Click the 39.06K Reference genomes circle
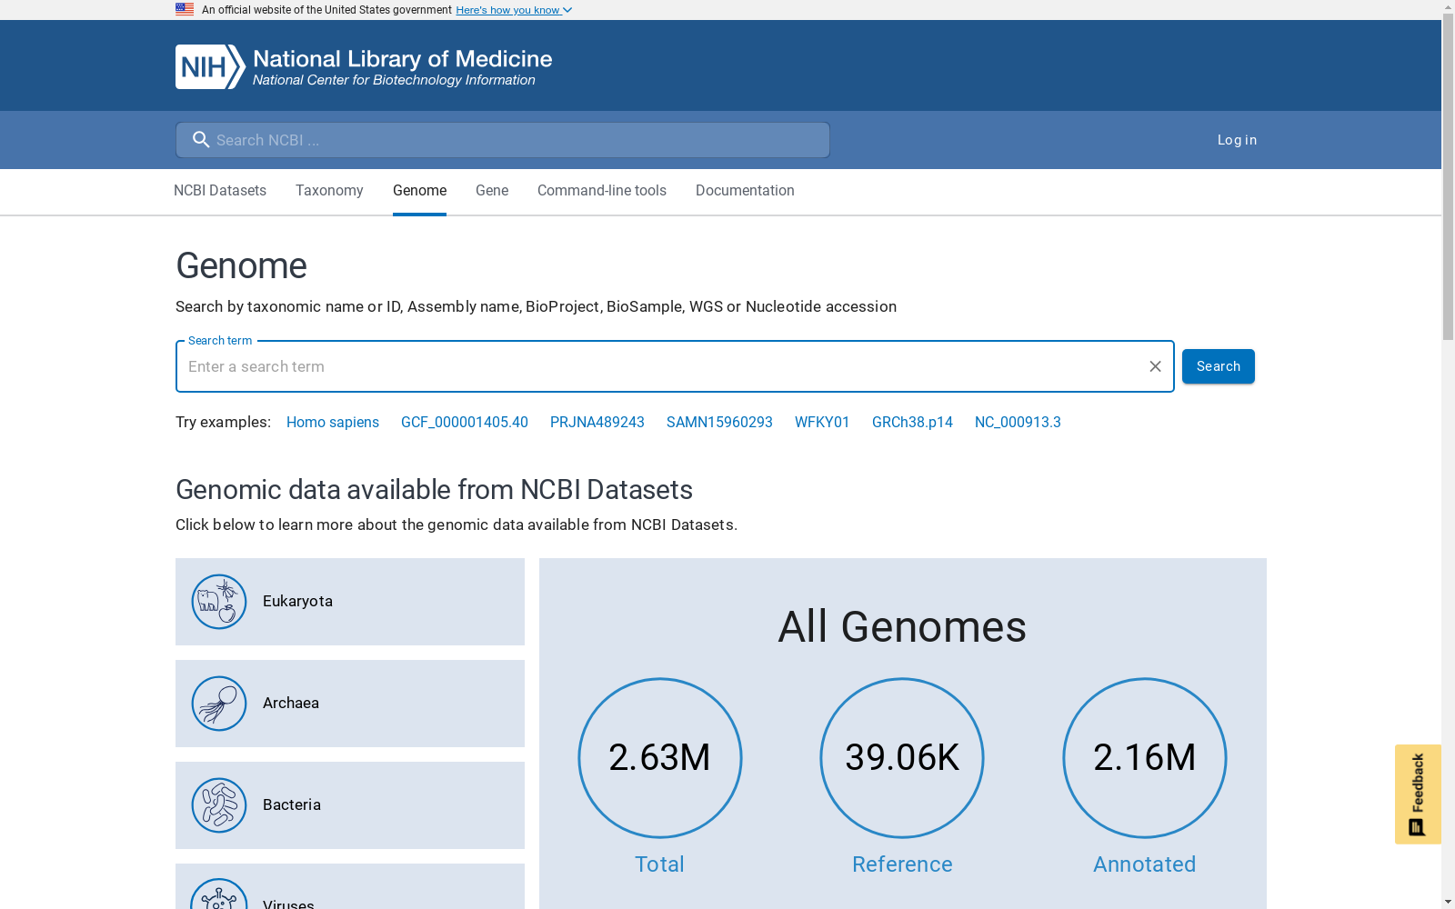 click(x=902, y=758)
